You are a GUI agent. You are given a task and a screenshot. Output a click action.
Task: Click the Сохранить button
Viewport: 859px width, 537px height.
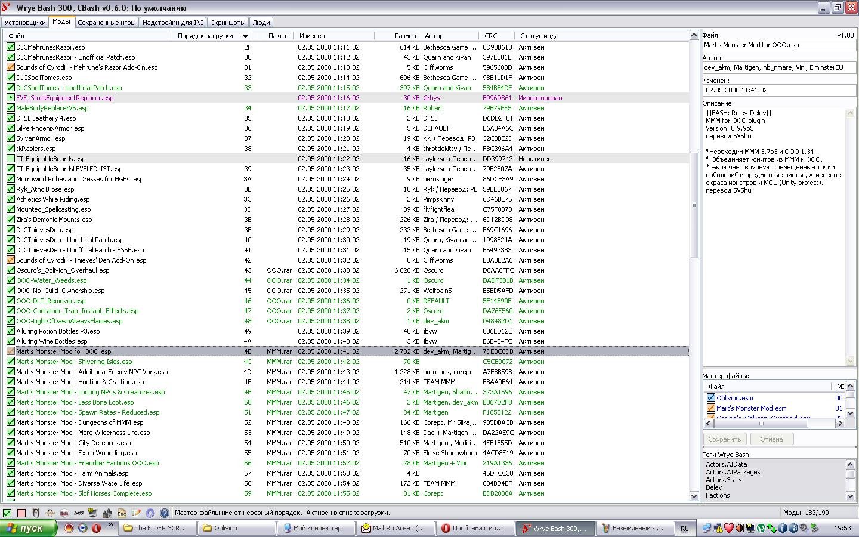[x=724, y=439]
